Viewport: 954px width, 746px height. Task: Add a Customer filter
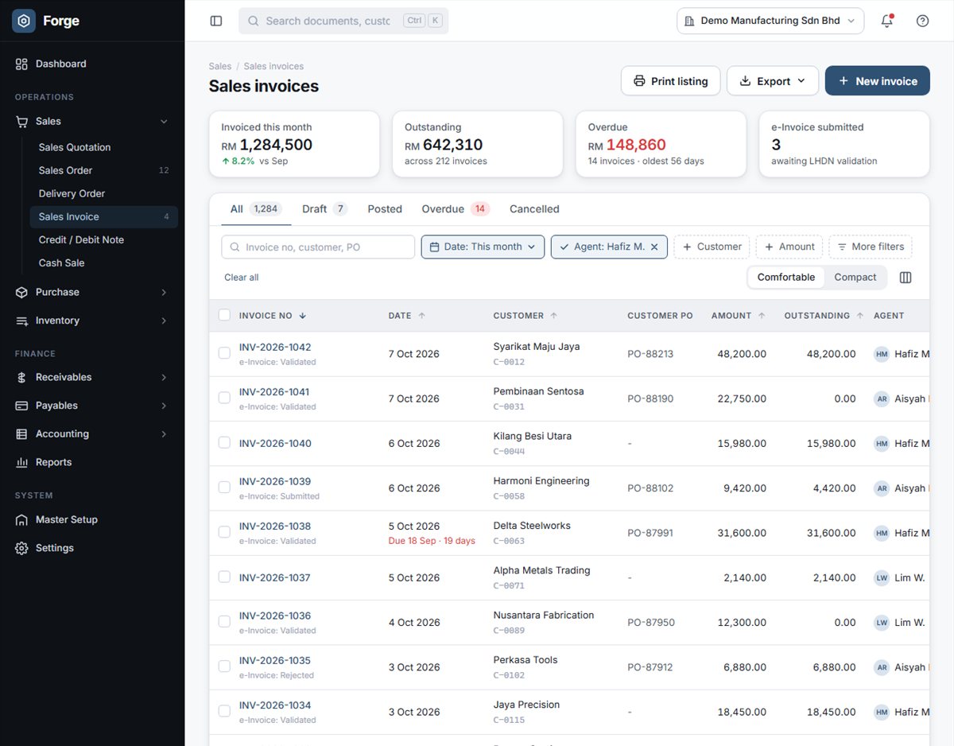click(x=712, y=247)
